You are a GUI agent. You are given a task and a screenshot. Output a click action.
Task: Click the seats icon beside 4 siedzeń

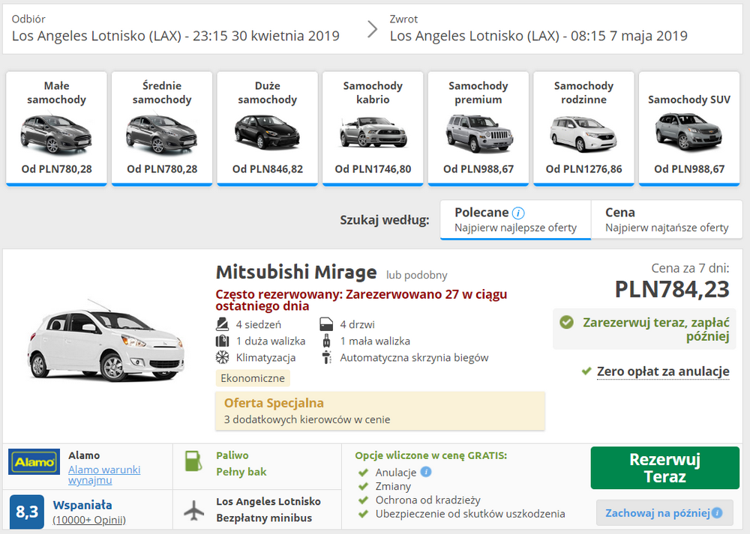point(222,324)
